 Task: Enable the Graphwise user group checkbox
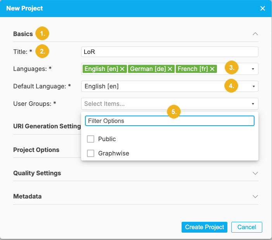(91, 154)
